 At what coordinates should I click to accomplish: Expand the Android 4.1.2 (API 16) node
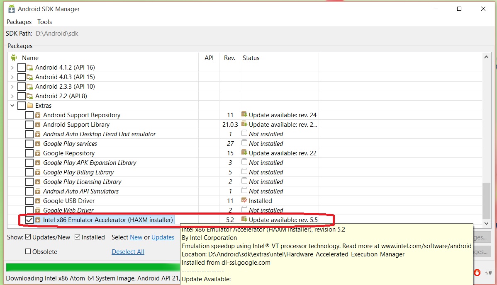[12, 68]
